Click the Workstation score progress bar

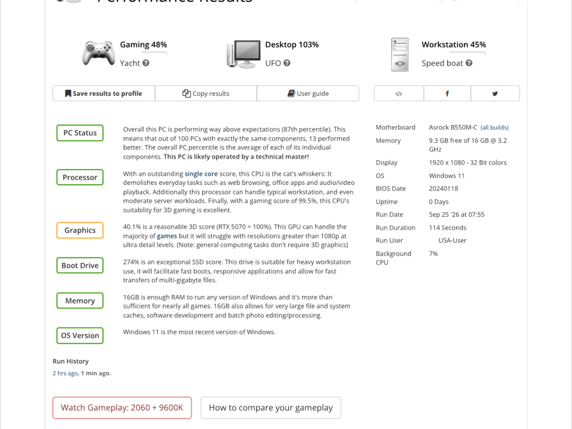click(454, 54)
